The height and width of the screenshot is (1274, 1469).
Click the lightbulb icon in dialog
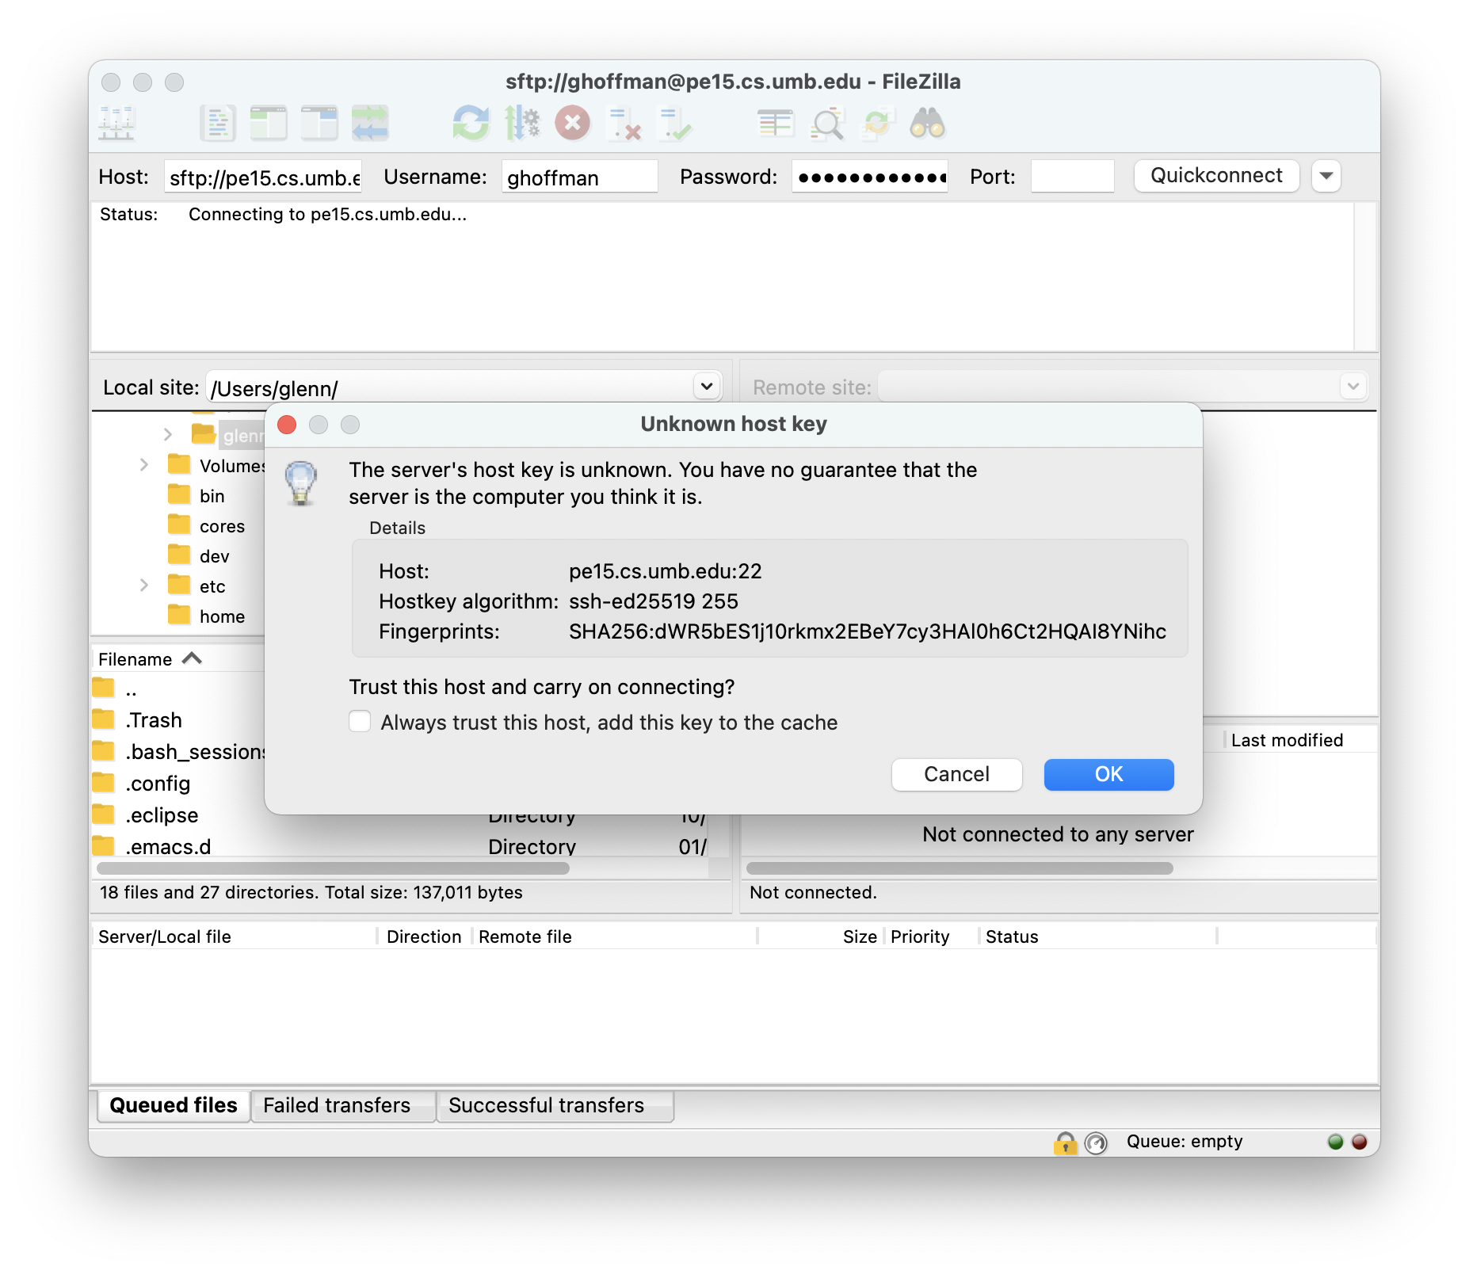pos(301,483)
